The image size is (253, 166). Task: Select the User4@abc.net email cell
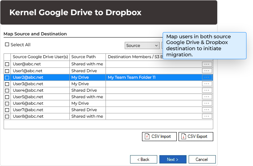click(x=40, y=91)
